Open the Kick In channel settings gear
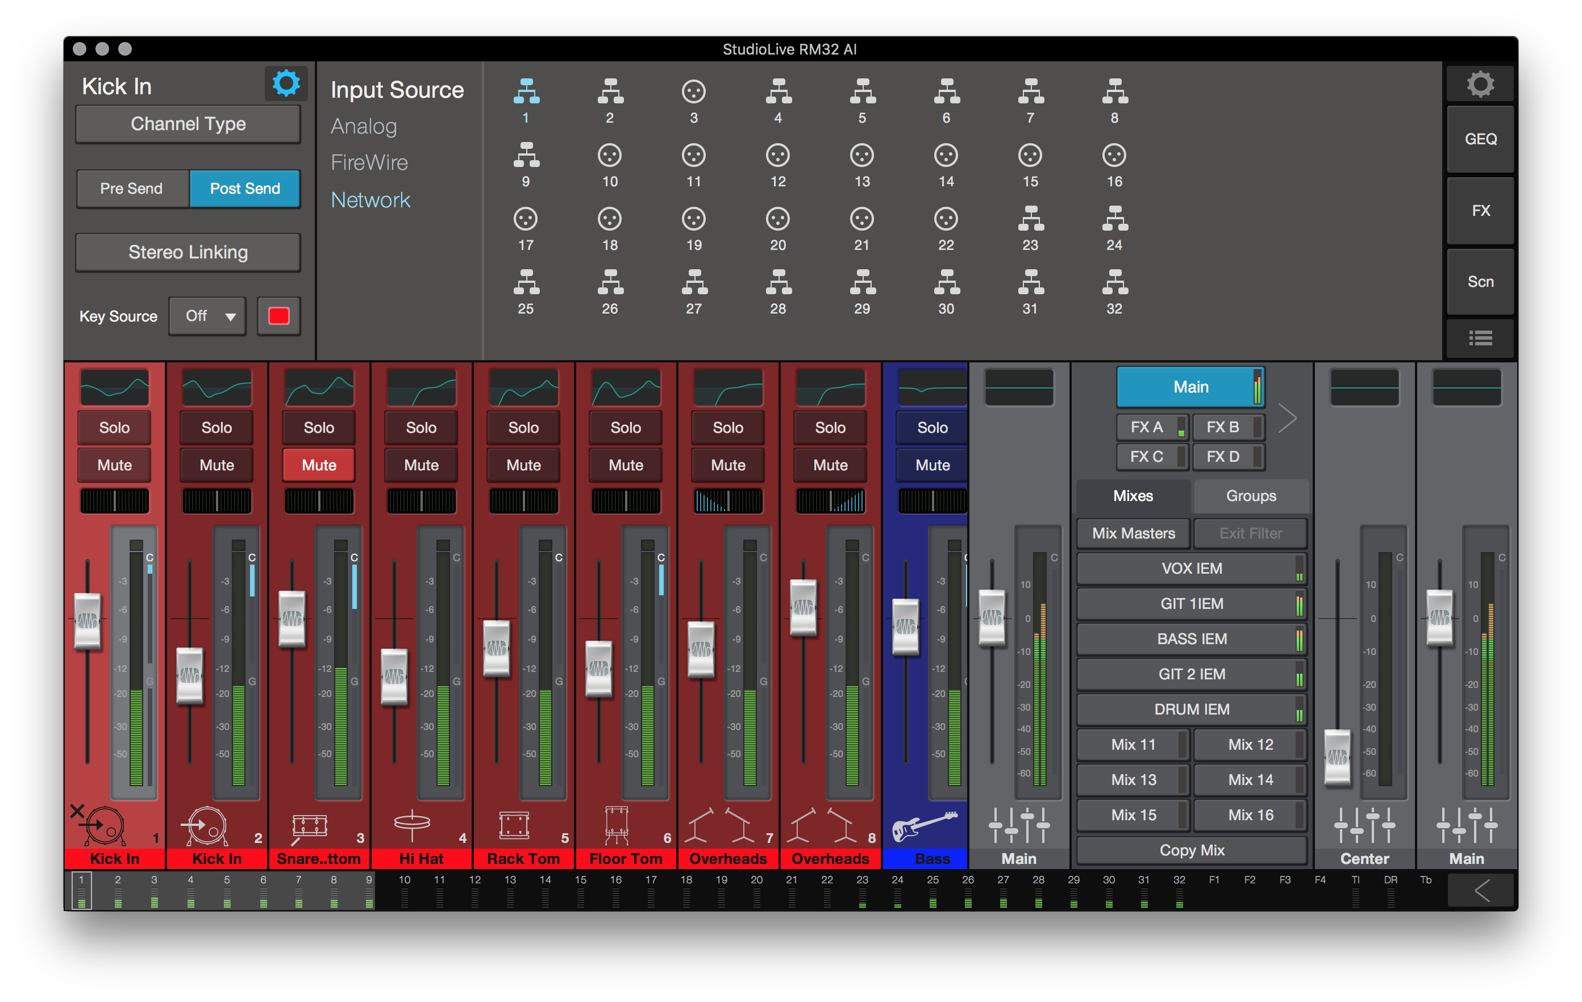Image resolution: width=1582 pixels, height=1002 pixels. click(x=286, y=83)
